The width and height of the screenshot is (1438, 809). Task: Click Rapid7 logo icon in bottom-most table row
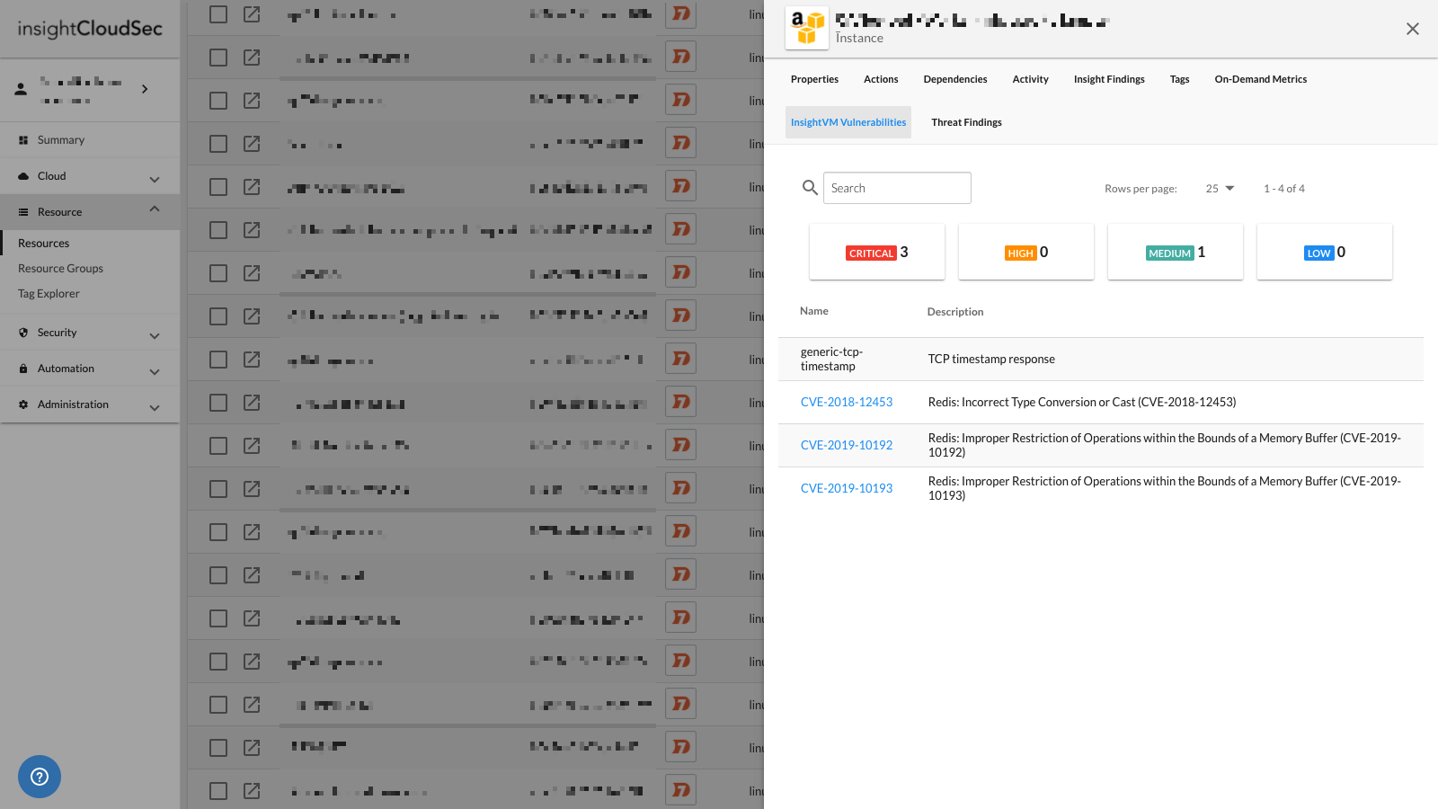pos(681,790)
